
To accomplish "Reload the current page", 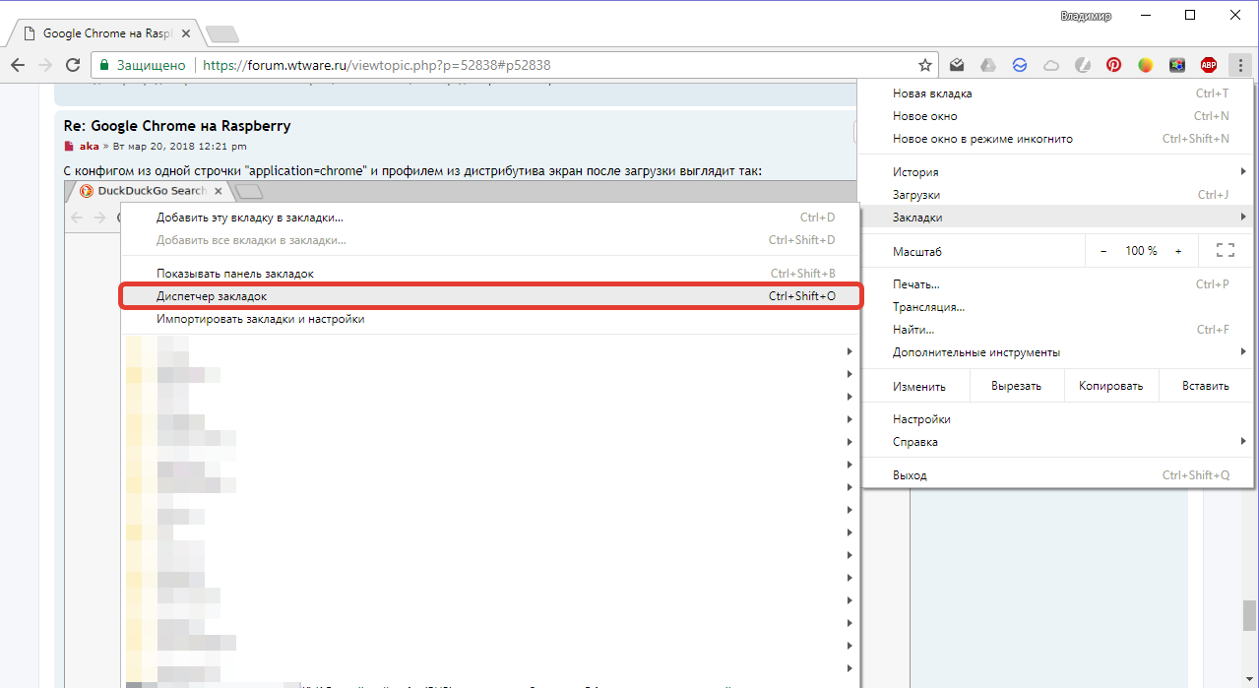I will 72,65.
